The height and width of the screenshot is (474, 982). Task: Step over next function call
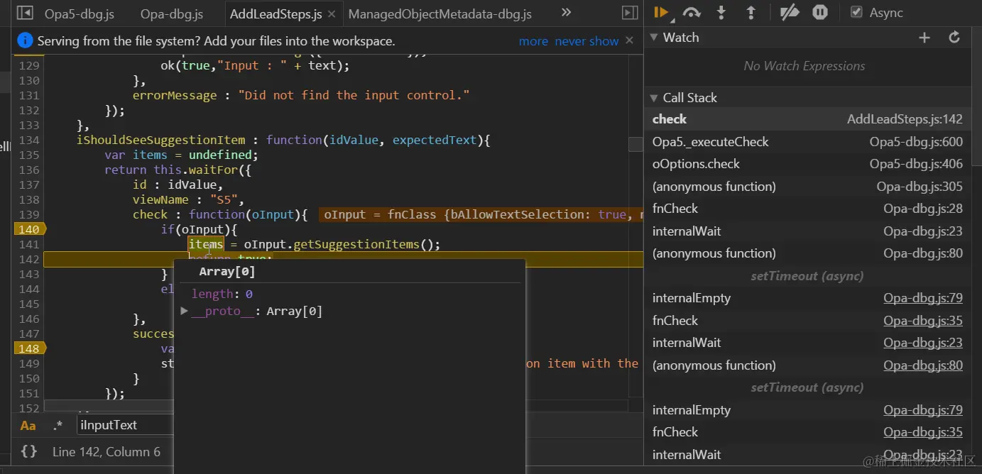[692, 12]
